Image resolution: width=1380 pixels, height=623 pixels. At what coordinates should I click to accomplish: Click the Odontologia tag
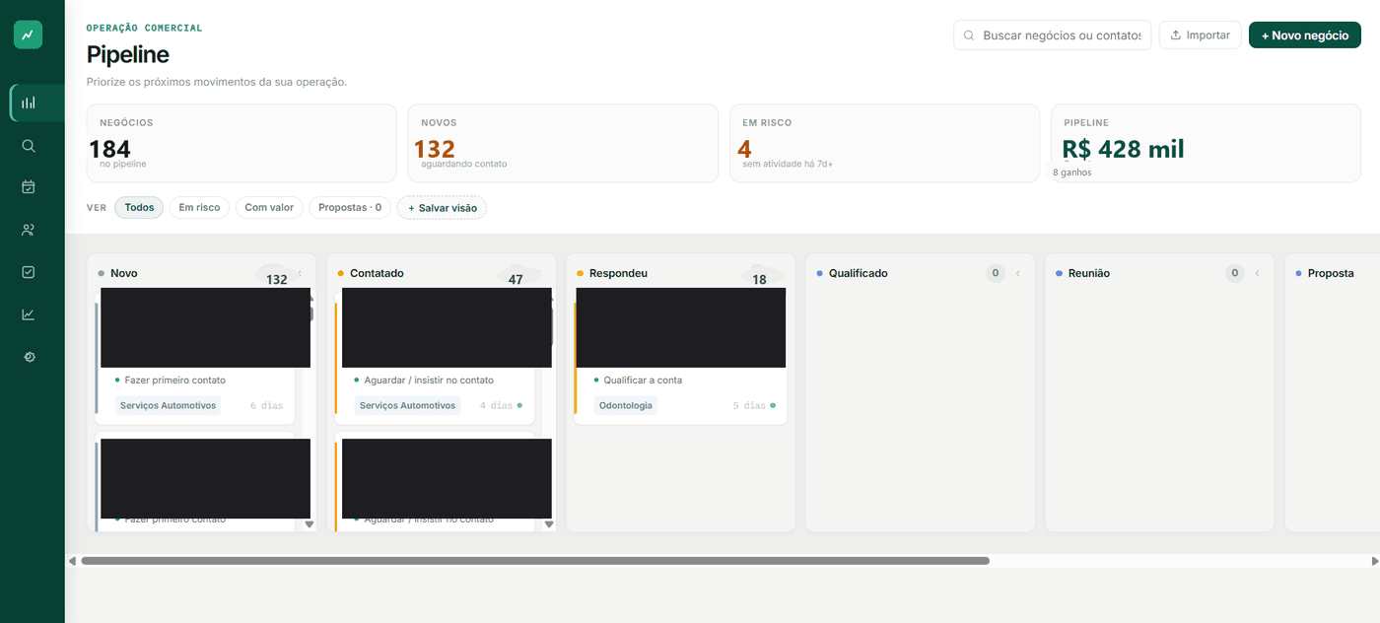point(626,405)
